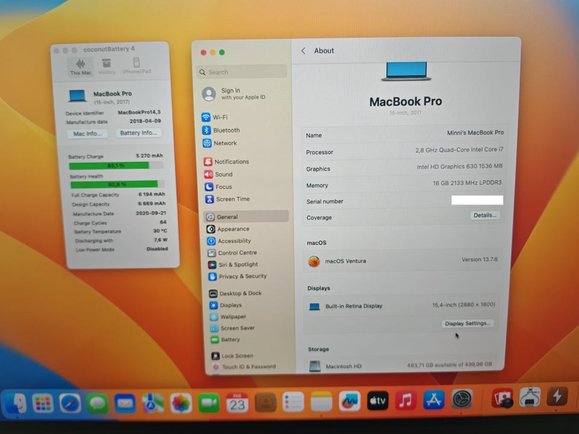Click 'MacBookPro14,3' device identifier
Screen dimensions: 579x434
tap(139, 112)
